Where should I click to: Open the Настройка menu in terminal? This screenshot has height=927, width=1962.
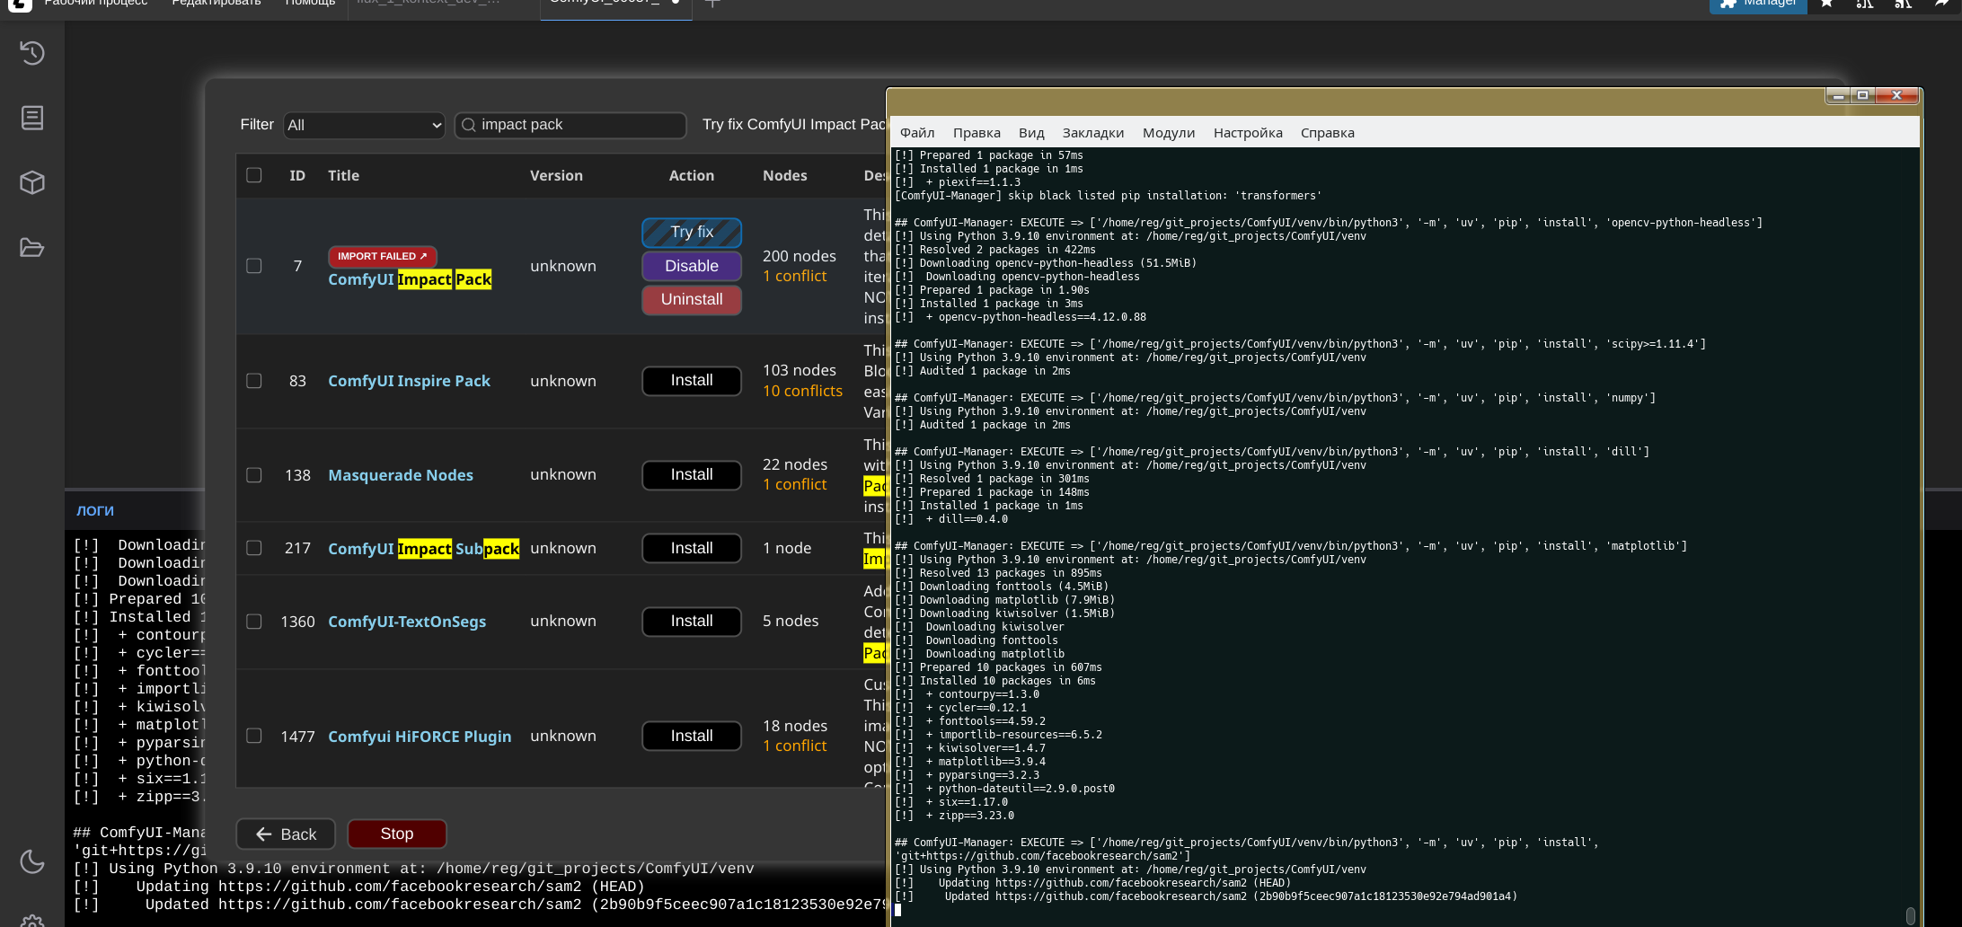[x=1248, y=133]
